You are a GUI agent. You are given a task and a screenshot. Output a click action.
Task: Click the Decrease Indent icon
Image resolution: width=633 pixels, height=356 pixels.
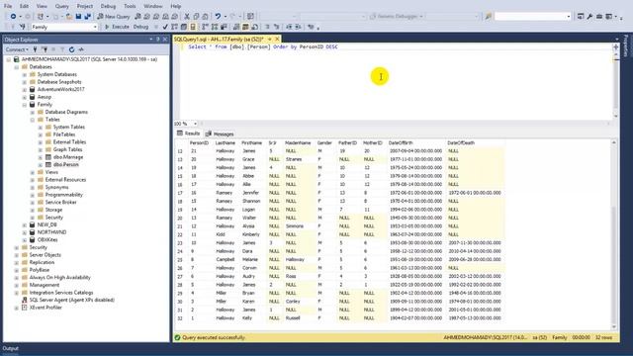pos(289,27)
